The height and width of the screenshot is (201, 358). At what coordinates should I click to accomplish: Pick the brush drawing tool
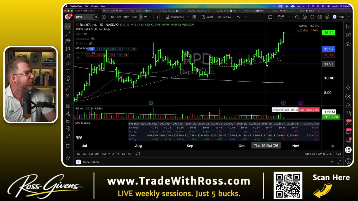coord(68,64)
